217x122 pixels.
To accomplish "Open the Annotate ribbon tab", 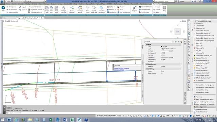I will (x=20, y=4).
